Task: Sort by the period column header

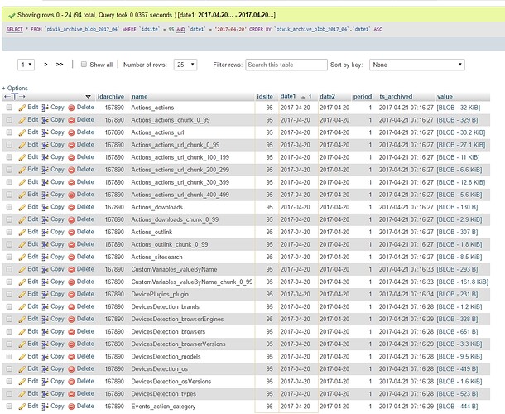Action: (x=363, y=96)
